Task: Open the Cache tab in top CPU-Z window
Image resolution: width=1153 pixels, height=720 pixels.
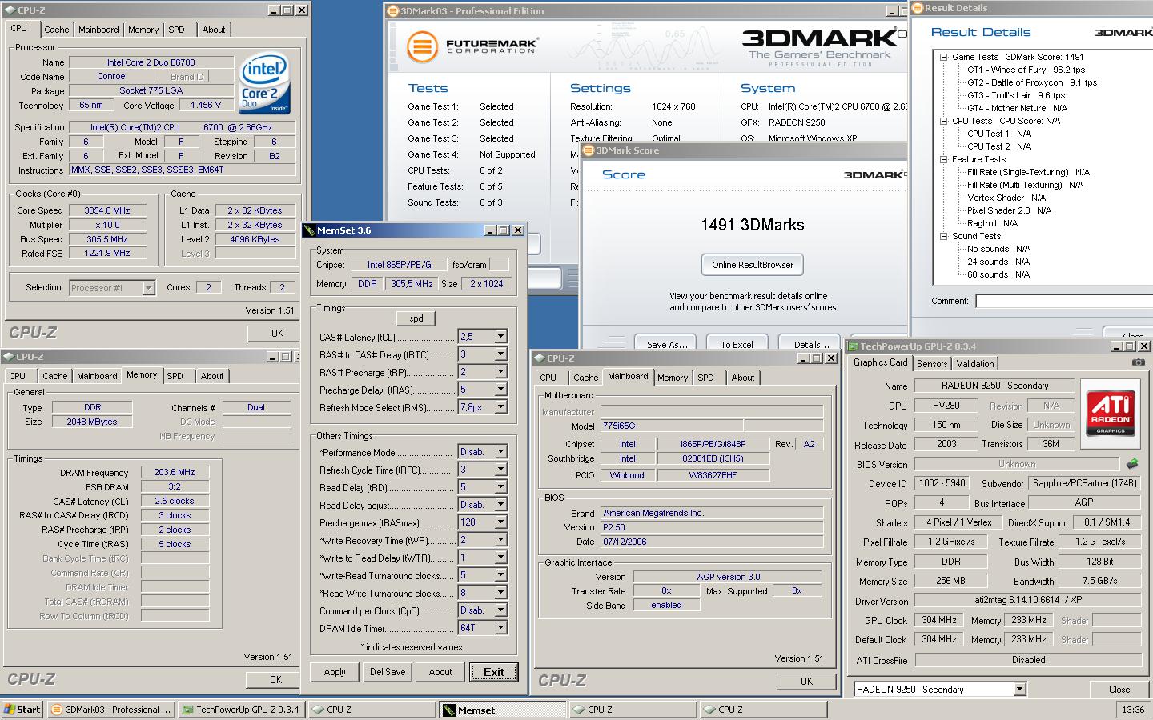Action: pyautogui.click(x=56, y=30)
